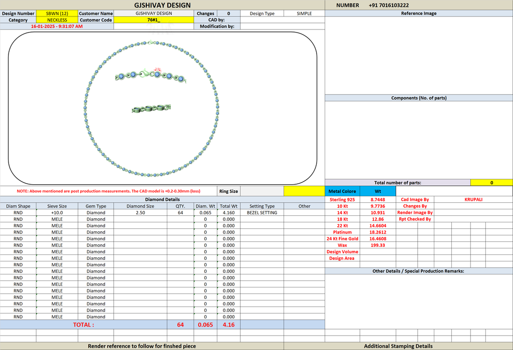Click the Rpt Checked By label
Screen dimensions: 513x350
coord(415,219)
